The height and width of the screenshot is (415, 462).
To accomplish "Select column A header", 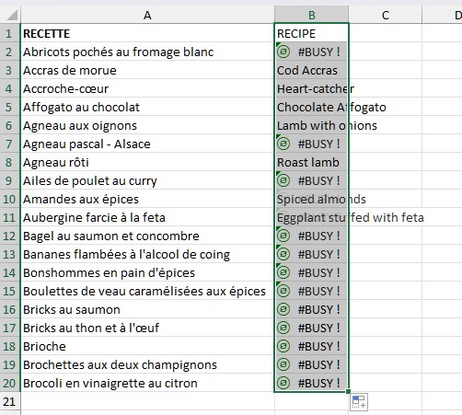I will [x=147, y=15].
